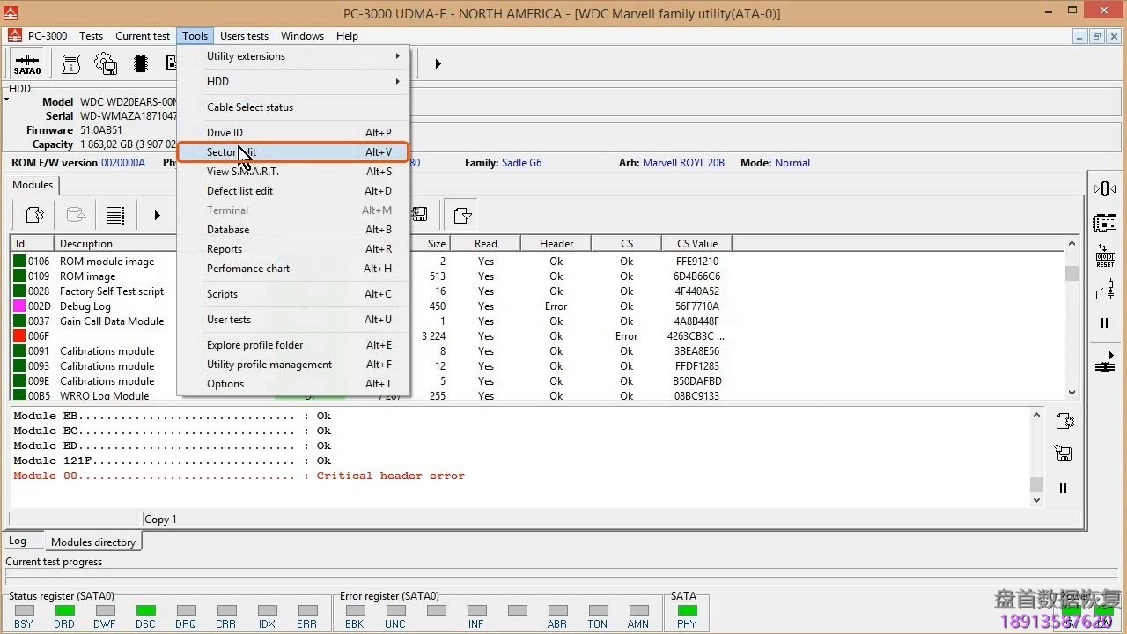Click the save-log floppy icon beside log panel
This screenshot has height=634, width=1127.
[x=1064, y=453]
